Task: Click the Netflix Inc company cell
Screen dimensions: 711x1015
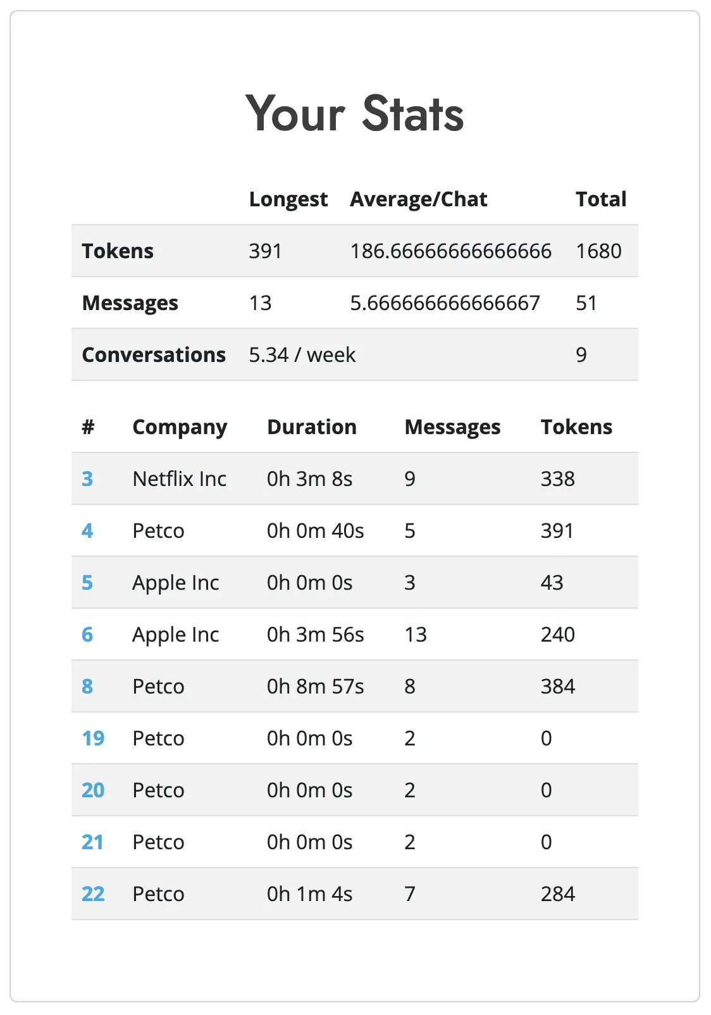Action: coord(180,479)
